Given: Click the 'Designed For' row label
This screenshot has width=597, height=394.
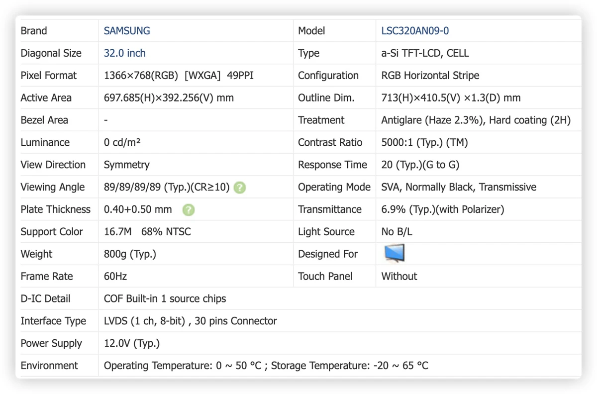Looking at the screenshot, I should (x=328, y=254).
